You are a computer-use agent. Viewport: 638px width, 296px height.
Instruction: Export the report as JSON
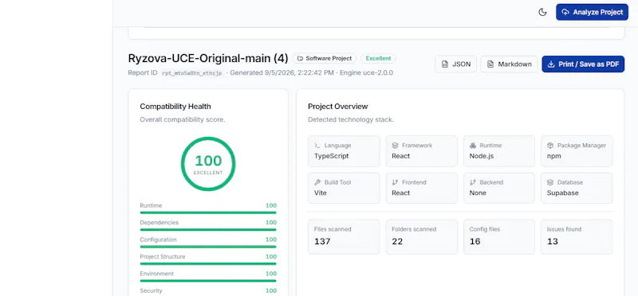(x=455, y=64)
